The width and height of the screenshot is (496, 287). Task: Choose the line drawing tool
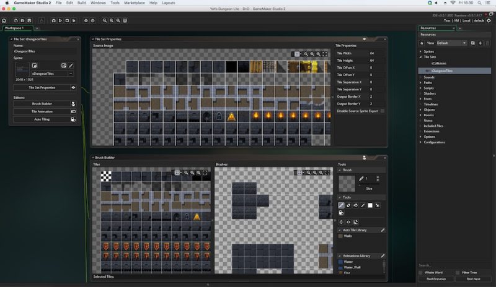tap(363, 205)
